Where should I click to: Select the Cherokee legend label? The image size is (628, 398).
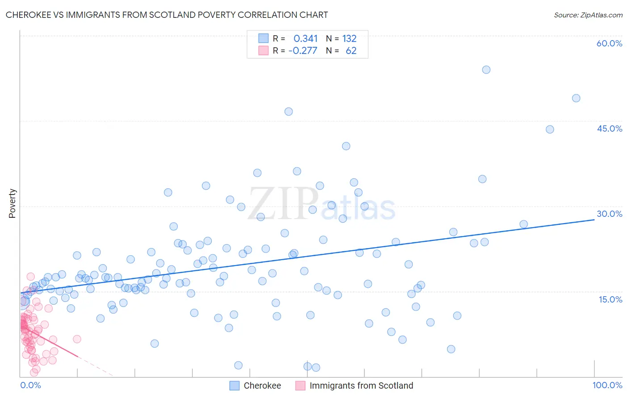(262, 386)
